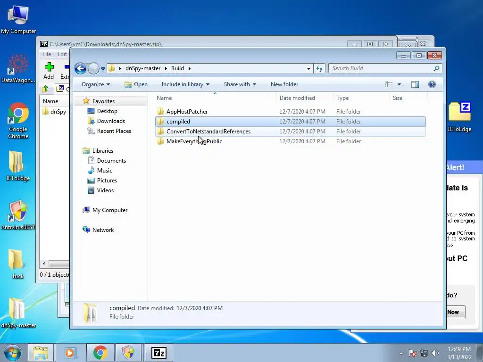Image resolution: width=483 pixels, height=362 pixels.
Task: Click the Windows Start button
Action: click(12, 353)
